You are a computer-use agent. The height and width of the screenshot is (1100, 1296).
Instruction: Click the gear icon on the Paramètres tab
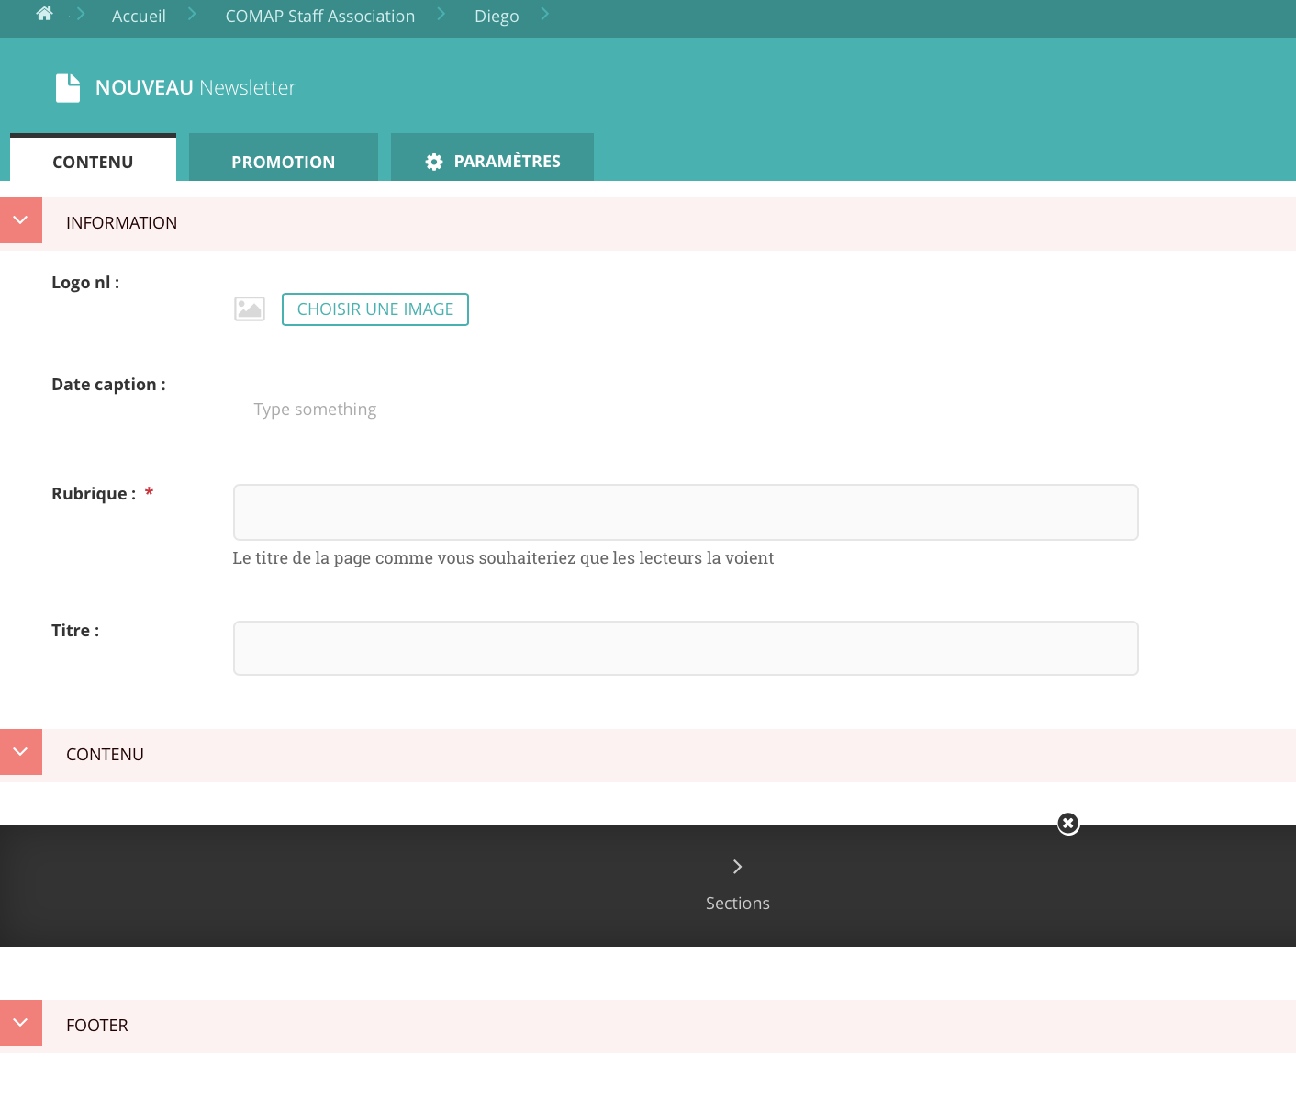pyautogui.click(x=434, y=163)
